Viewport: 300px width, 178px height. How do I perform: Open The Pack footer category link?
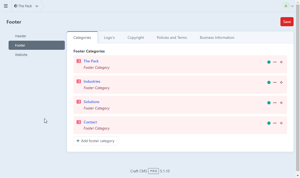91,61
